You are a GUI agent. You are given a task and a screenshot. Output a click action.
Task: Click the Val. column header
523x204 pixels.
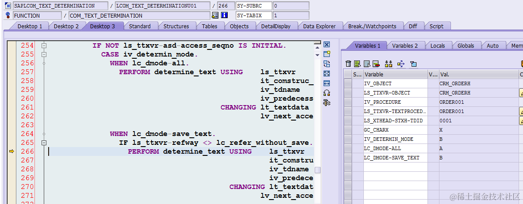[479, 74]
